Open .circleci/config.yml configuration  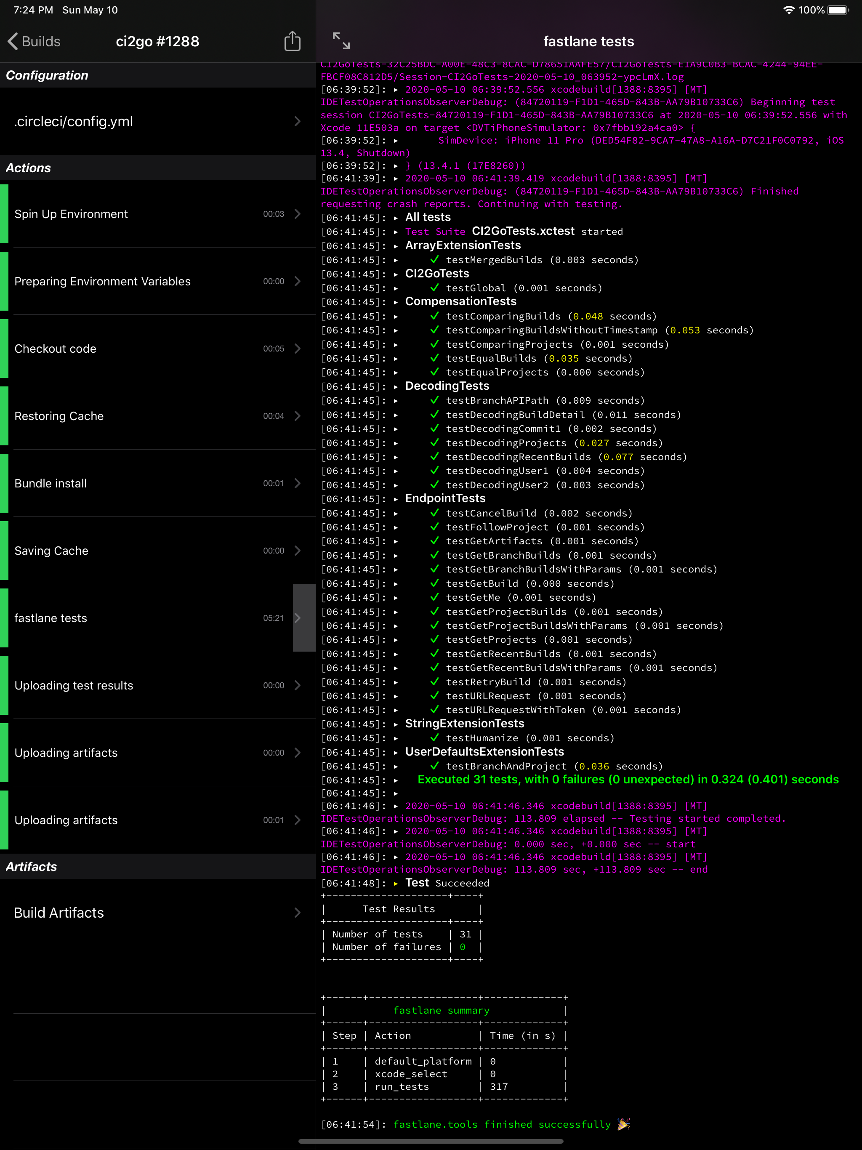(x=157, y=121)
